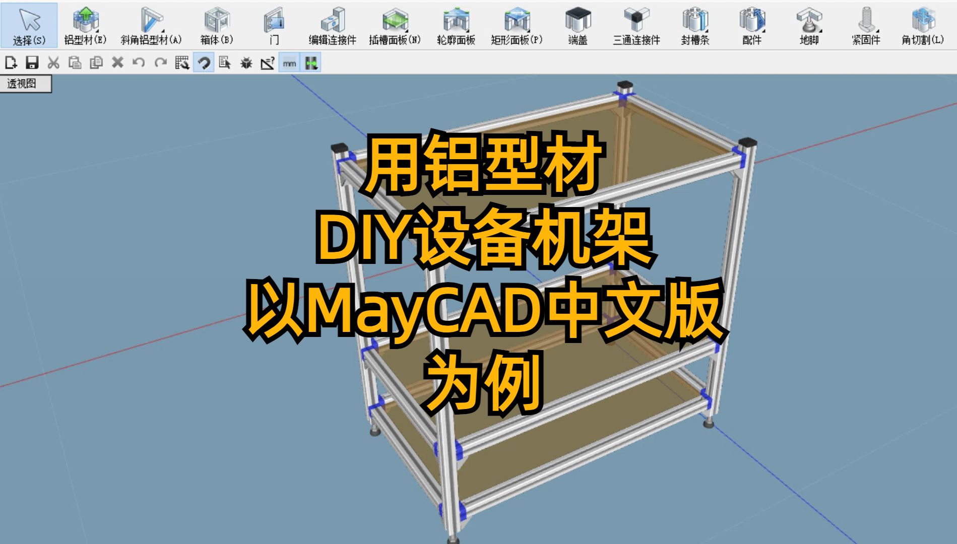Select the 封槽条 slot cover strip tool
This screenshot has height=544, width=957.
coord(695,25)
